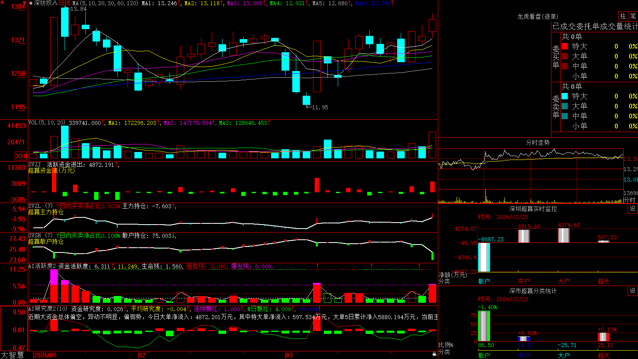Screen dimensions: 638x359
Task: Click the 深纺织A stock name
Action: pyautogui.click(x=46, y=3)
